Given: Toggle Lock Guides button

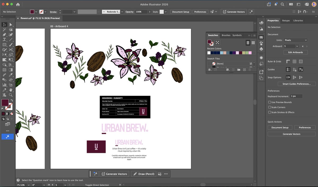Looking at the screenshot, I should (x=294, y=69).
